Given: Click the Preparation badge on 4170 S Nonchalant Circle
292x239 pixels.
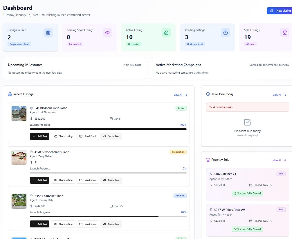Looking at the screenshot, I should pyautogui.click(x=178, y=152).
